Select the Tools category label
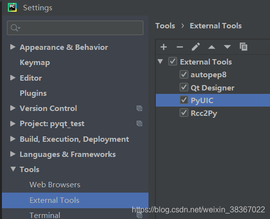This screenshot has width=270, height=219. tap(29, 169)
